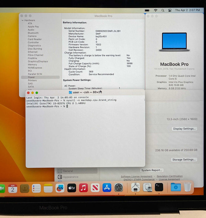Click the folder icon in Terminal title

coord(70,92)
